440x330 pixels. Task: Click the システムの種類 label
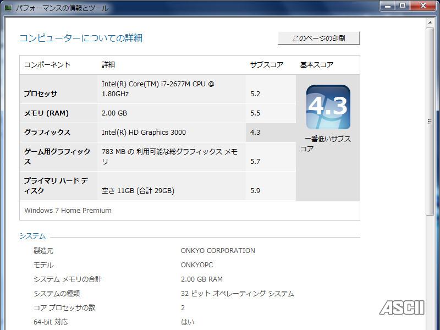[57, 294]
